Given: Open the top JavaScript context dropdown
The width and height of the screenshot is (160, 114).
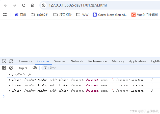Looking at the screenshot, I should [23, 68].
